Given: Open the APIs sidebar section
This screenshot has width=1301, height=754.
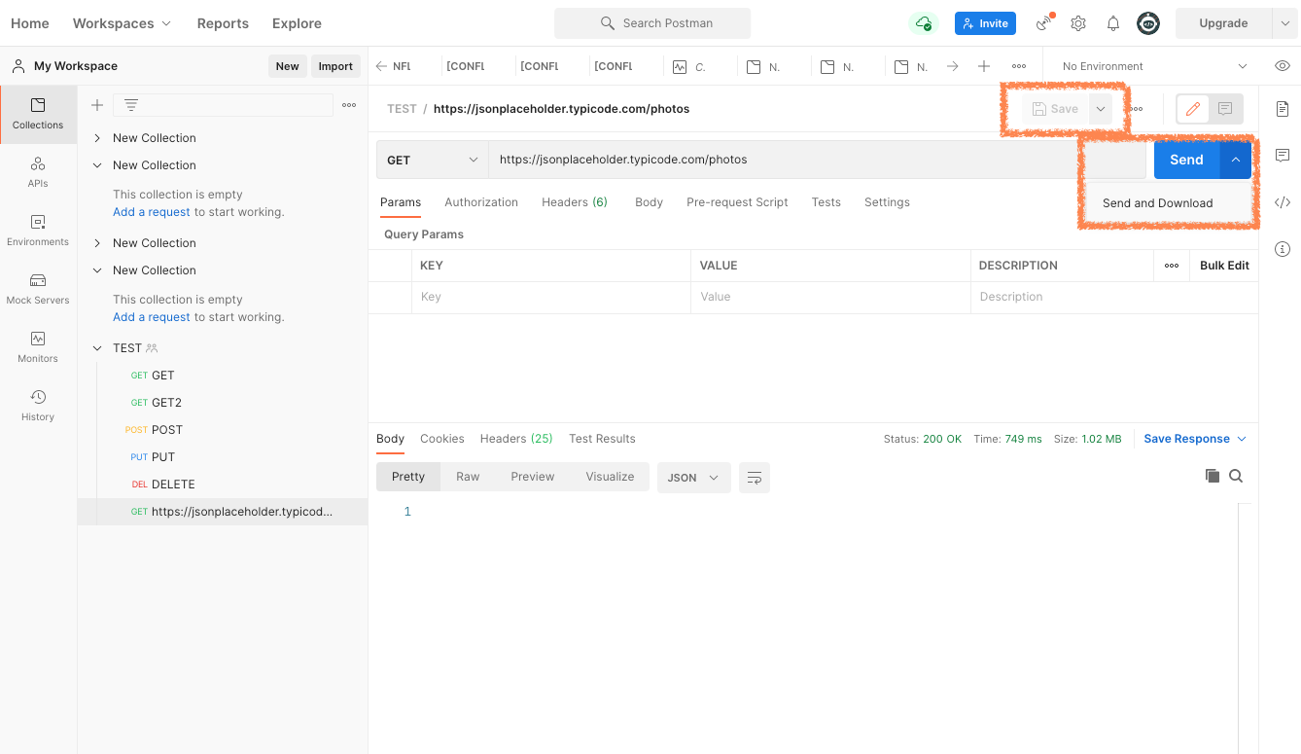Looking at the screenshot, I should point(38,172).
